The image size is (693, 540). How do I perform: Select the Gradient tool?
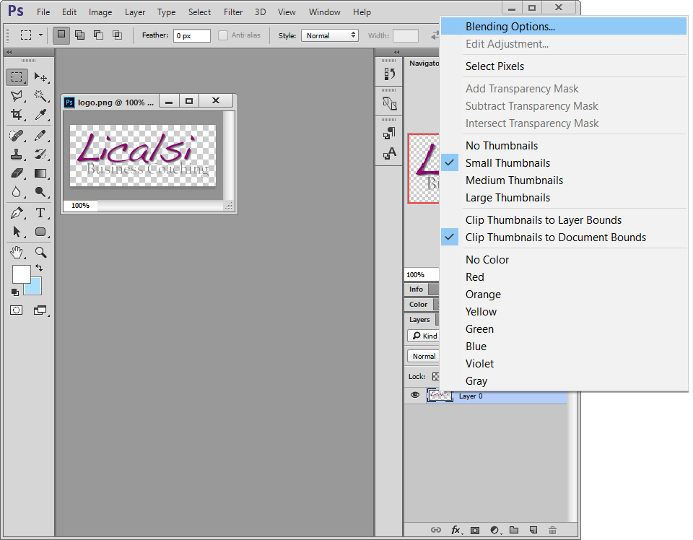40,173
